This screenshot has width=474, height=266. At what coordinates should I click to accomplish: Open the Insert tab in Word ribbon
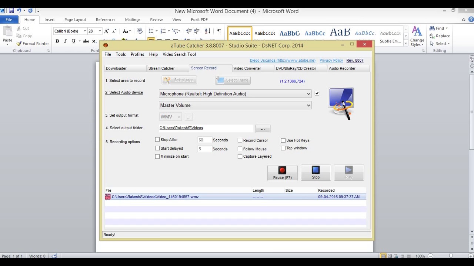point(50,20)
